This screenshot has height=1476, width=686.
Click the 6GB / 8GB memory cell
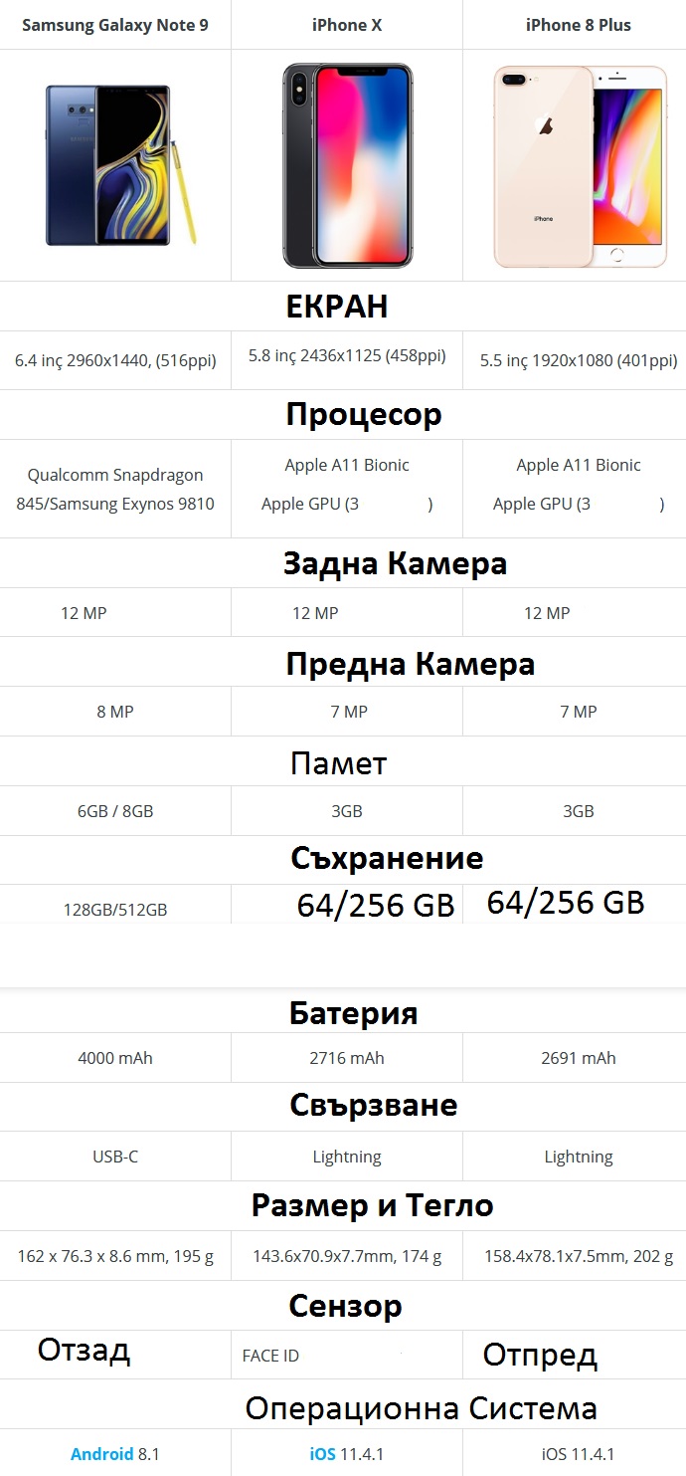(x=115, y=811)
